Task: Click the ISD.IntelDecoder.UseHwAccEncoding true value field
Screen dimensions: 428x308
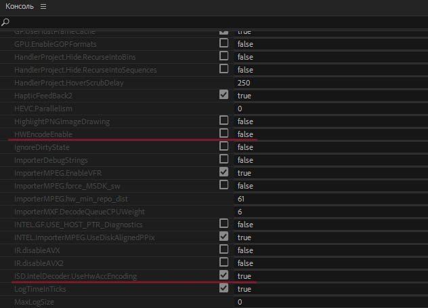Action: coord(331,276)
